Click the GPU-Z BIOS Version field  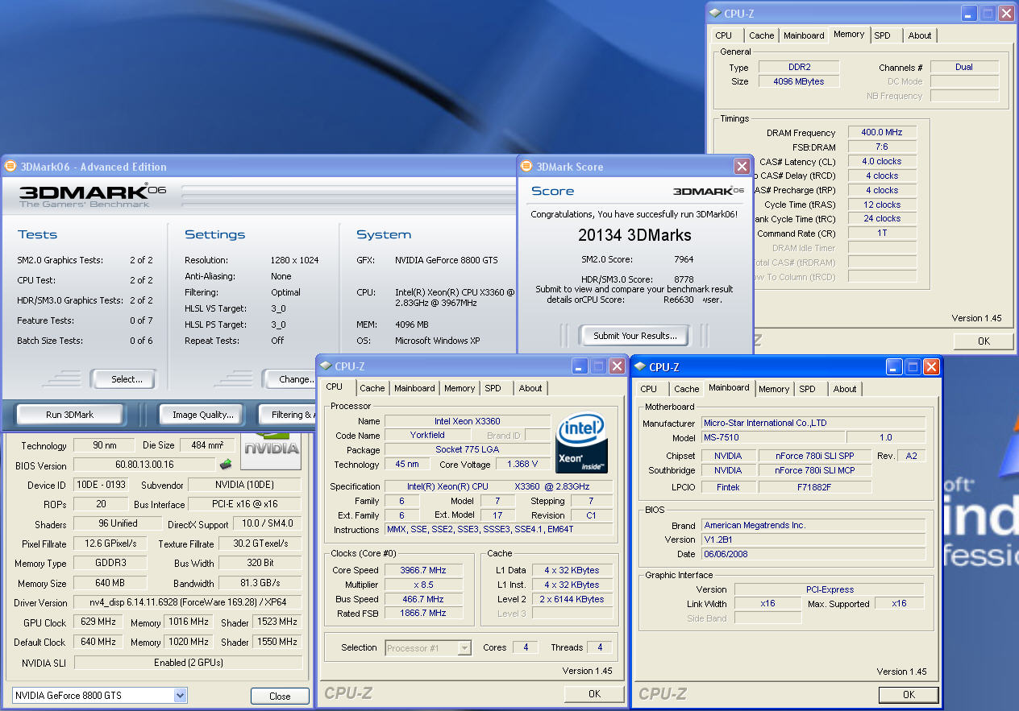(x=144, y=465)
